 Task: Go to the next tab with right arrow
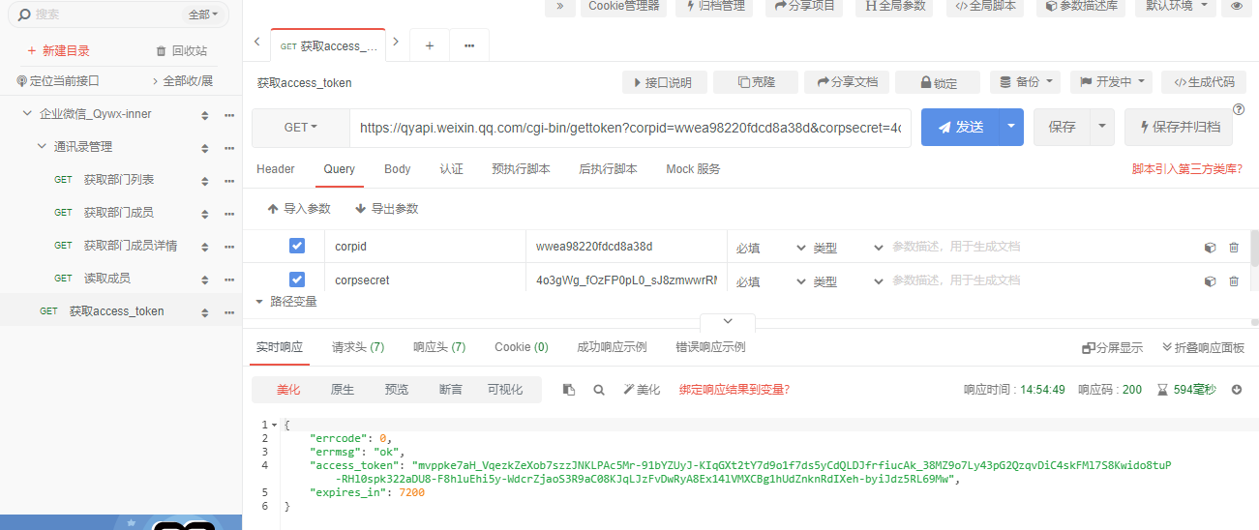396,42
